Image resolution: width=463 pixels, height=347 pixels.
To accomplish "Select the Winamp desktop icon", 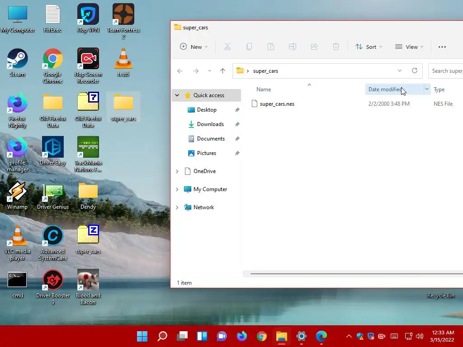I will [x=18, y=195].
